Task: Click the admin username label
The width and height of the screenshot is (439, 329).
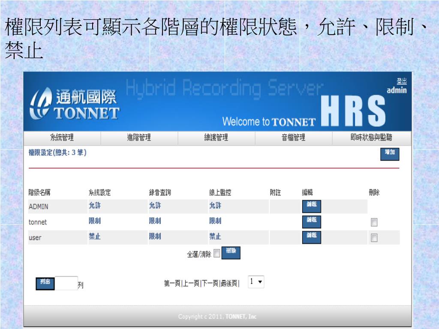Action: point(397,90)
